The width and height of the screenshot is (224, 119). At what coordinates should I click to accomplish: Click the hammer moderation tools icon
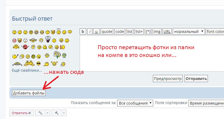pos(57,113)
